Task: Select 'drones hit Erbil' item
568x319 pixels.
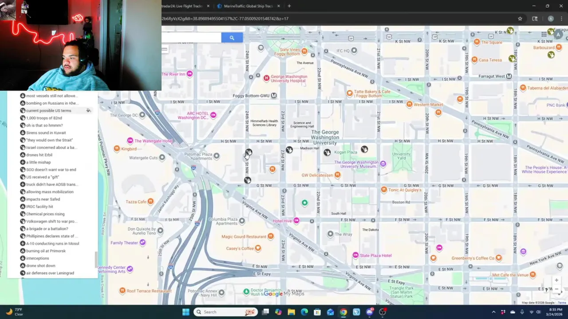Action: (39, 155)
